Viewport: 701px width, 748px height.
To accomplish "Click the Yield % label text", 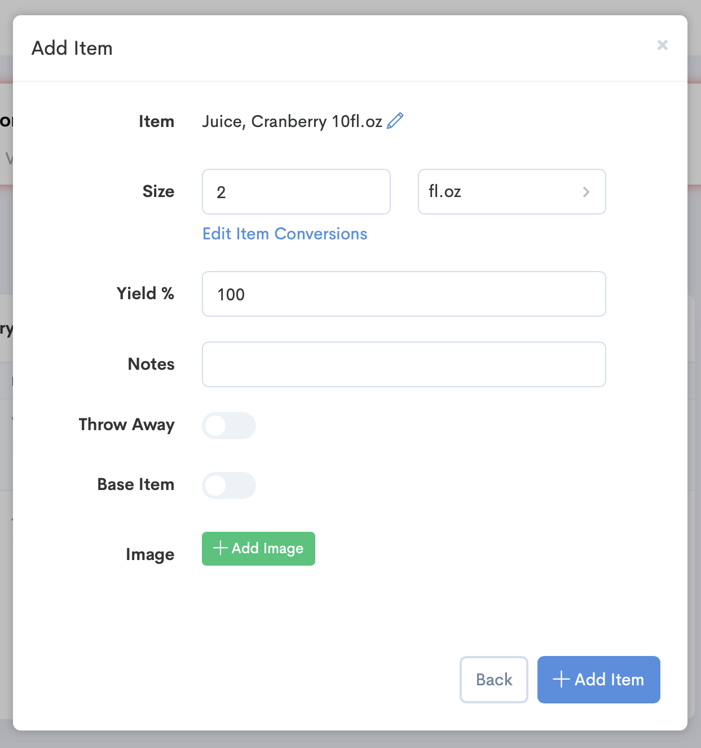I will (146, 294).
